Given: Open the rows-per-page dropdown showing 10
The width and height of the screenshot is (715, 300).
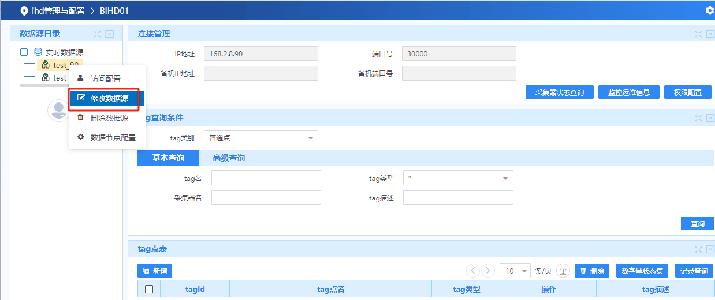Looking at the screenshot, I should click(x=515, y=271).
